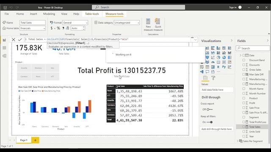The image size is (271, 152).
Task: Insert a decomposition tree visual
Action: 202,72
